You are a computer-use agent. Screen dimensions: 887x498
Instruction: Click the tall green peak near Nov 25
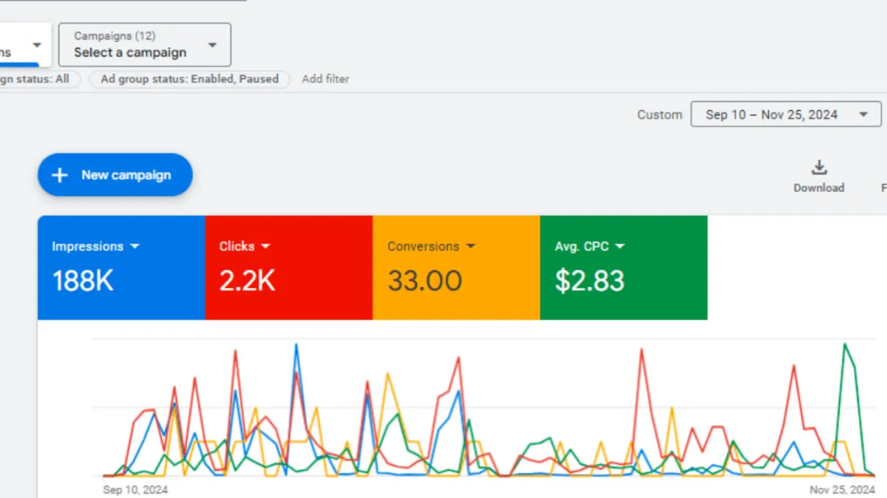pyautogui.click(x=844, y=344)
